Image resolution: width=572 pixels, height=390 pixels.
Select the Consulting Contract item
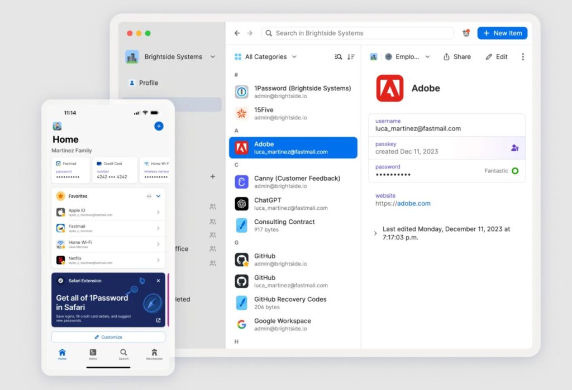click(x=293, y=225)
